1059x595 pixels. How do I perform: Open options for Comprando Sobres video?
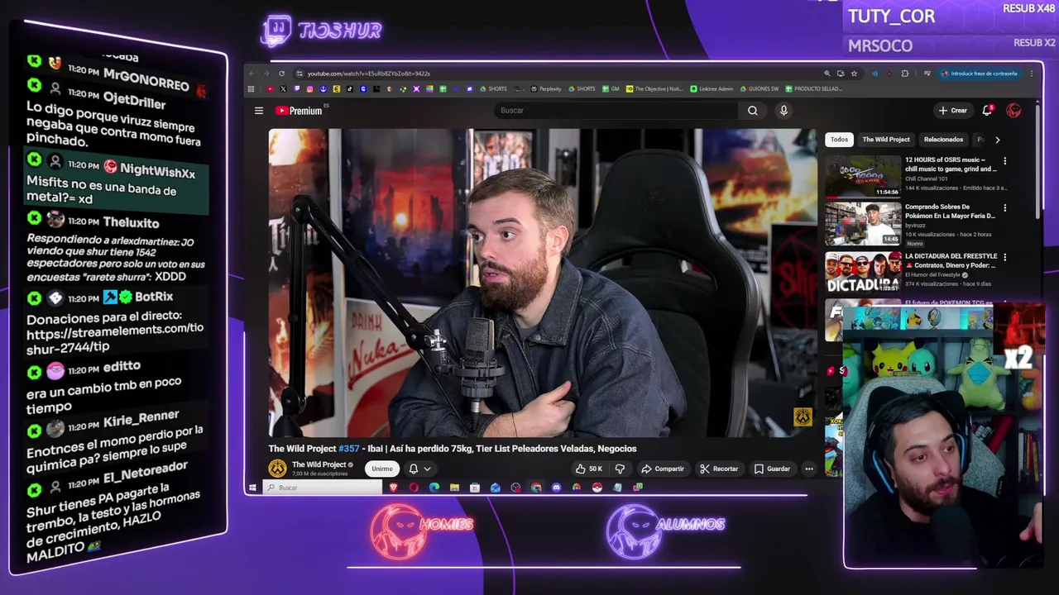(x=1004, y=208)
